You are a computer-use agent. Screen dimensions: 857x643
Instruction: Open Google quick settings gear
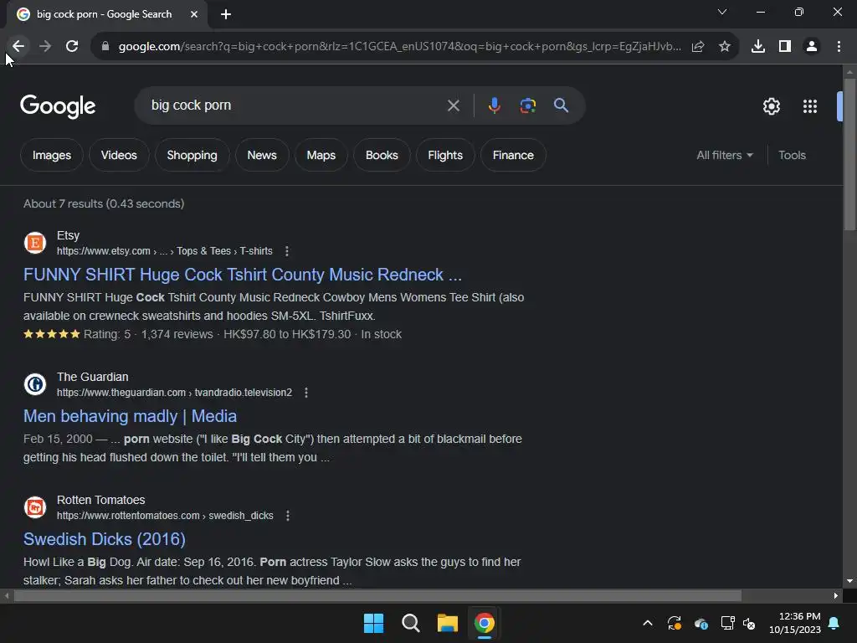coord(771,106)
